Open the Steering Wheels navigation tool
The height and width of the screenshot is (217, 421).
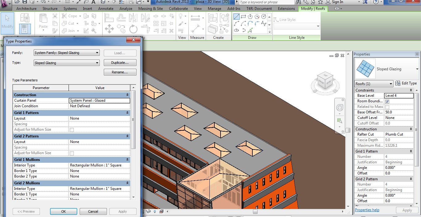(339, 108)
